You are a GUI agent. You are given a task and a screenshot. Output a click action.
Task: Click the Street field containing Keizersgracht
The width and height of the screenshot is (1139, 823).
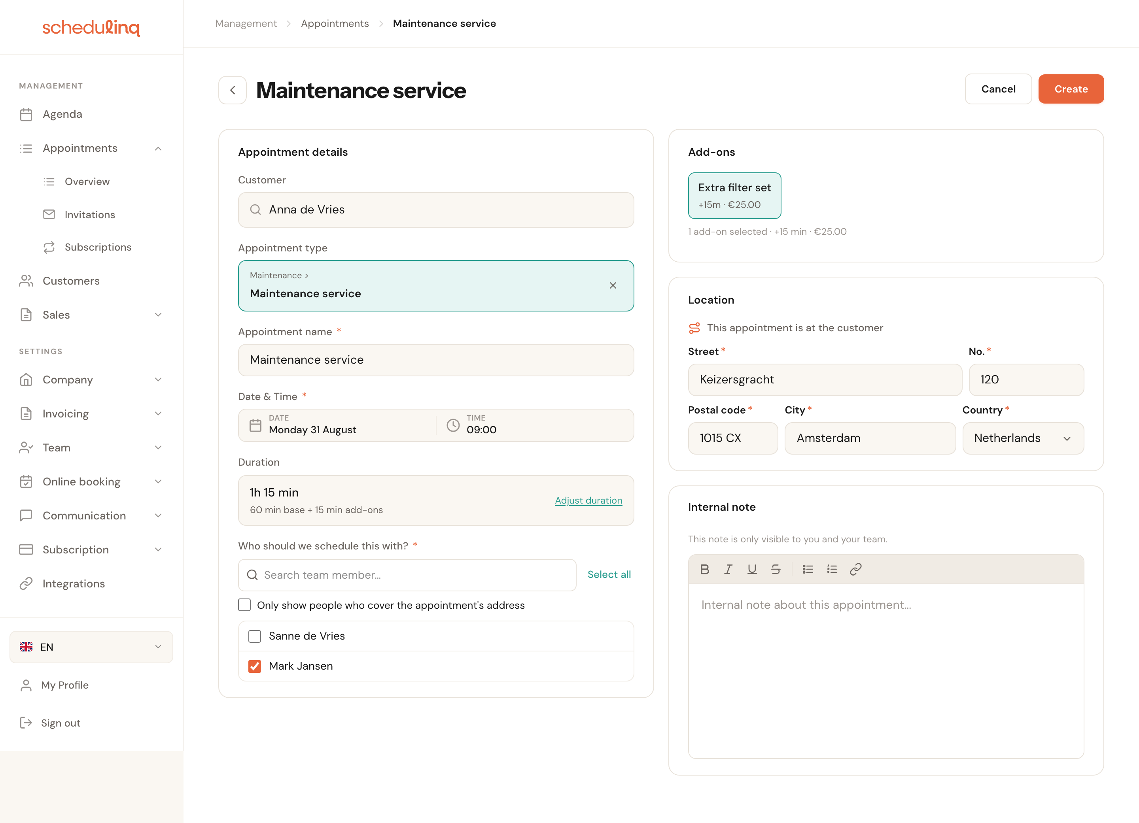click(x=825, y=380)
